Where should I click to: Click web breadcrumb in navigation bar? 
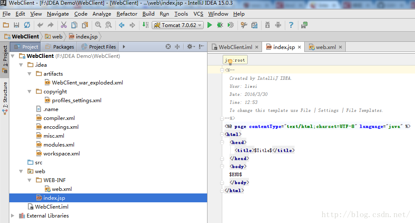[54, 36]
